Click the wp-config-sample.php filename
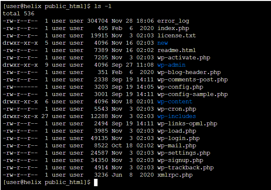 (x=192, y=94)
